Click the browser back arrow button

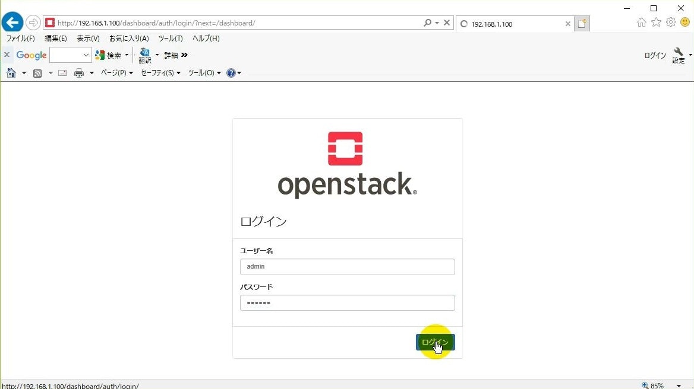[x=12, y=23]
